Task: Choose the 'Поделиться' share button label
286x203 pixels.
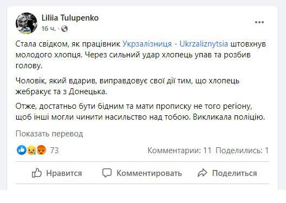Action: coord(235,173)
